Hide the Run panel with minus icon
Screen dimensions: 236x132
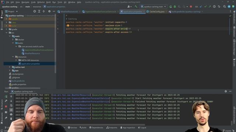point(230,91)
